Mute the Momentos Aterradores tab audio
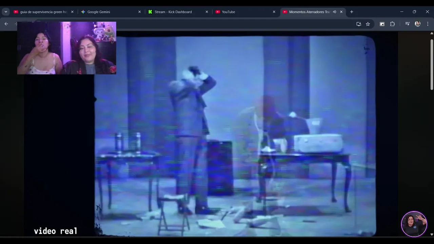This screenshot has height=244, width=434. coord(334,12)
